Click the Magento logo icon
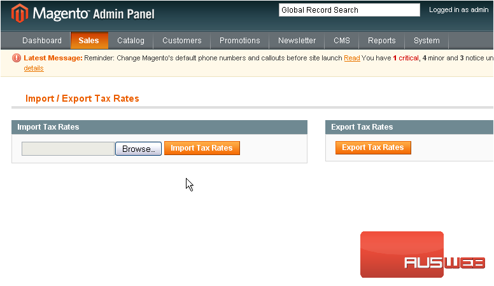The image size is (494, 286). 20,13
